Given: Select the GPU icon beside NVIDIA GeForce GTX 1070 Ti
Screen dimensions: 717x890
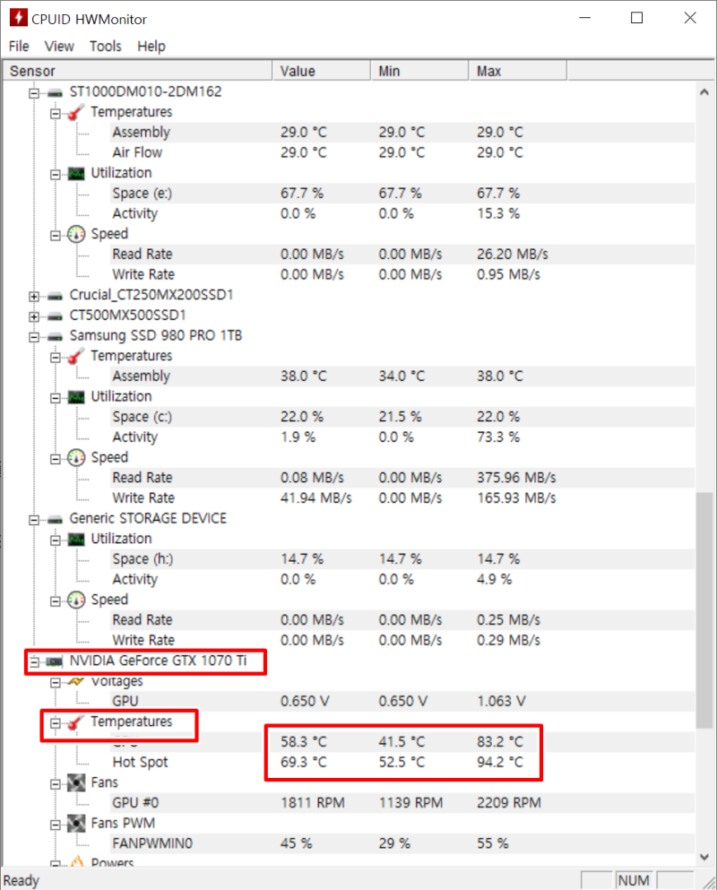Looking at the screenshot, I should coord(54,661).
